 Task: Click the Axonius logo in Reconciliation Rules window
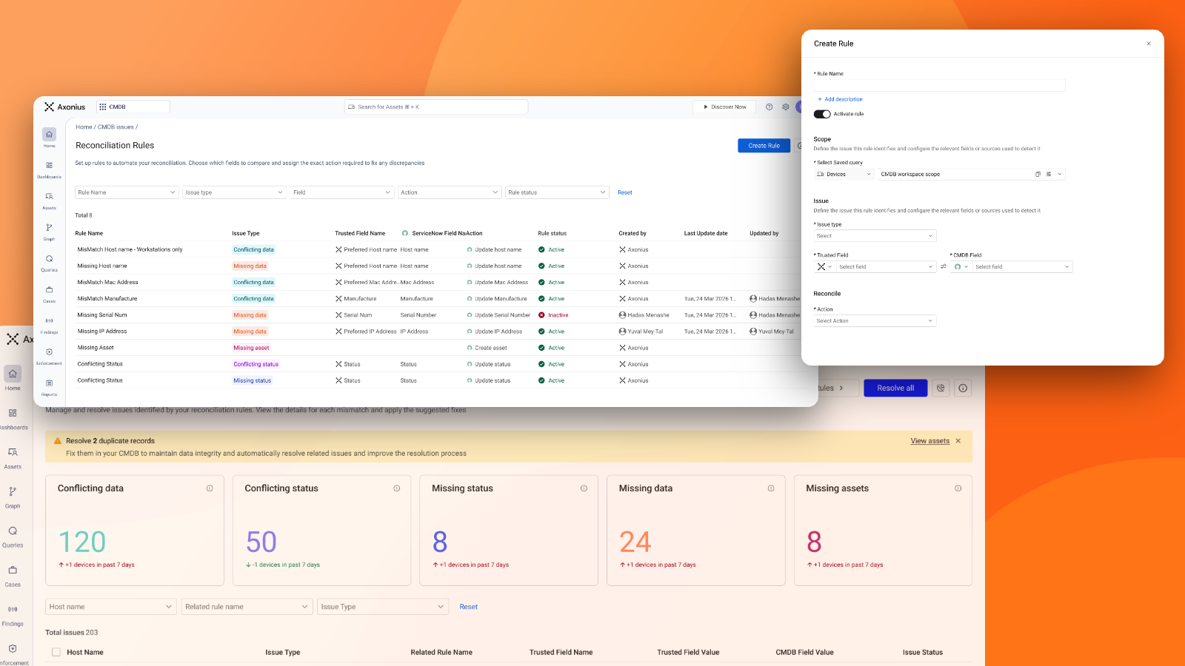(x=64, y=107)
